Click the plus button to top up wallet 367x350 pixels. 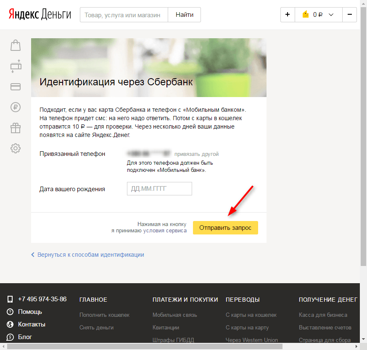(288, 15)
